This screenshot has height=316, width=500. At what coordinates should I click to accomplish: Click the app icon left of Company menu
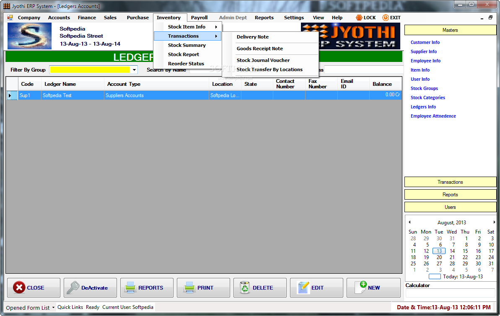coord(10,18)
